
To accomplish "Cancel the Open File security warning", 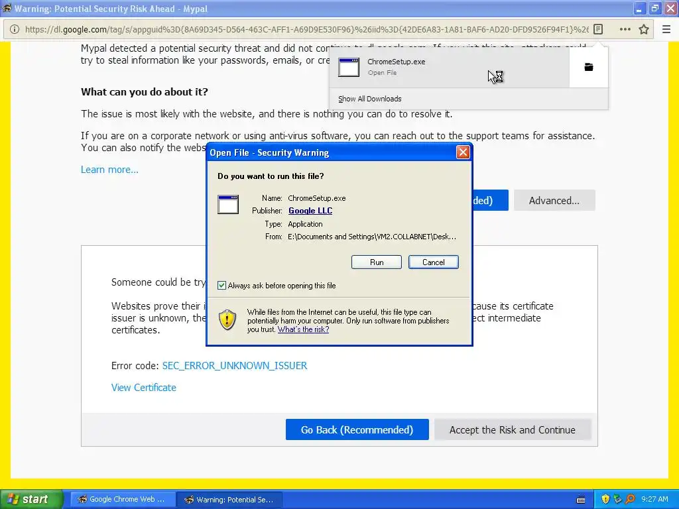I will [433, 262].
